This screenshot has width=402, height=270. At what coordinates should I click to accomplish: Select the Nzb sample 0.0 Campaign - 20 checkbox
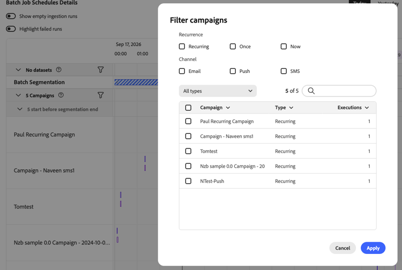click(188, 166)
